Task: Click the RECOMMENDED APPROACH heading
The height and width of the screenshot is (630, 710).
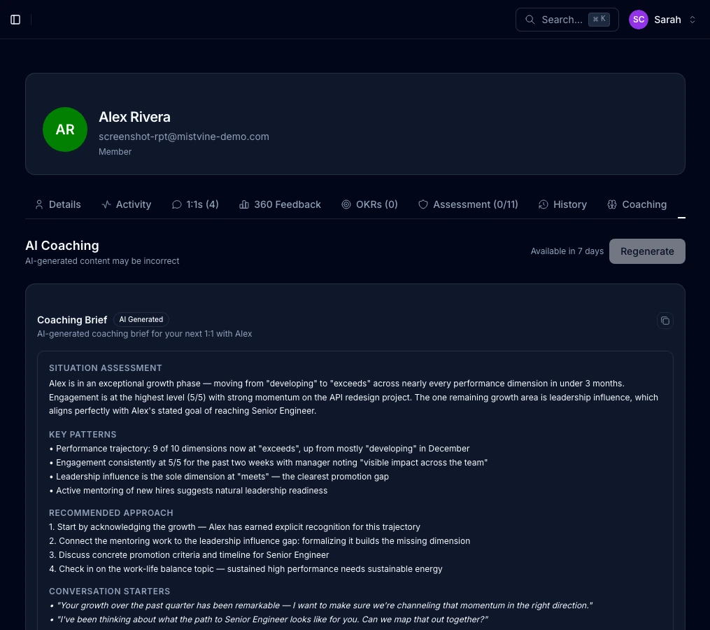Action: (x=111, y=513)
